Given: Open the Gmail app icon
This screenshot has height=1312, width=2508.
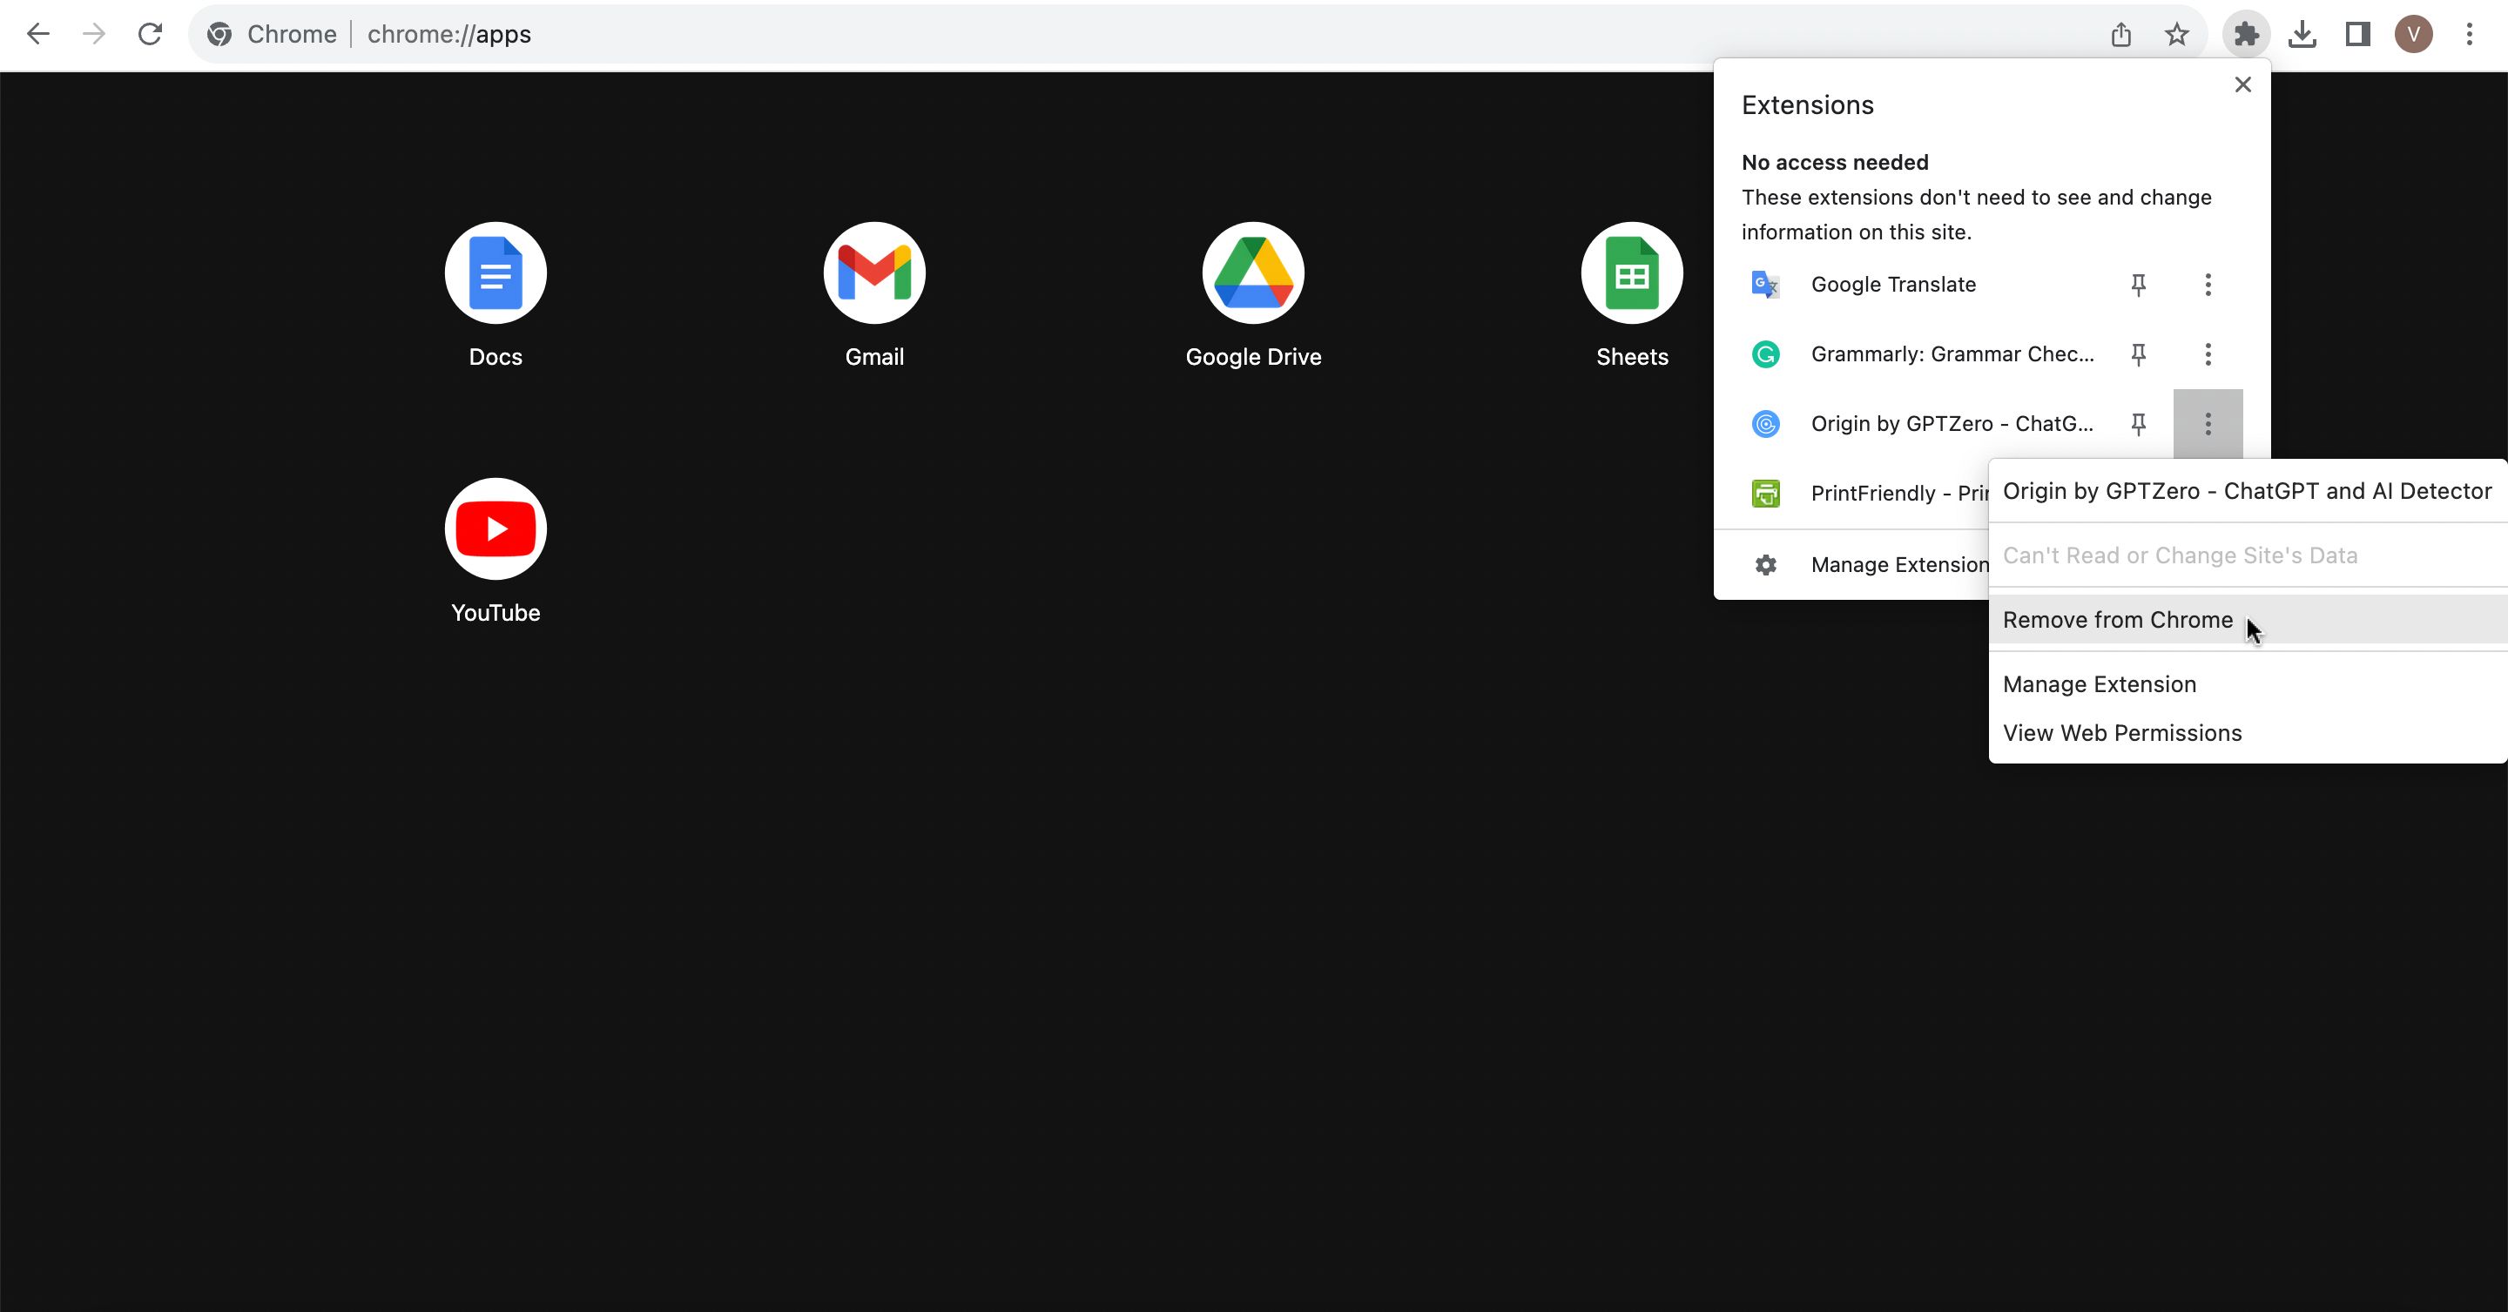Looking at the screenshot, I should (x=873, y=273).
